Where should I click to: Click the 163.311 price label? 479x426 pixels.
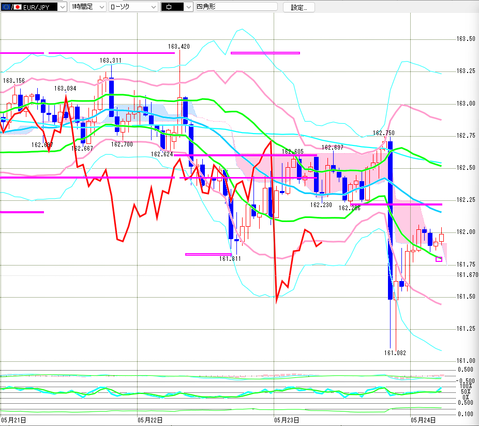tap(110, 61)
